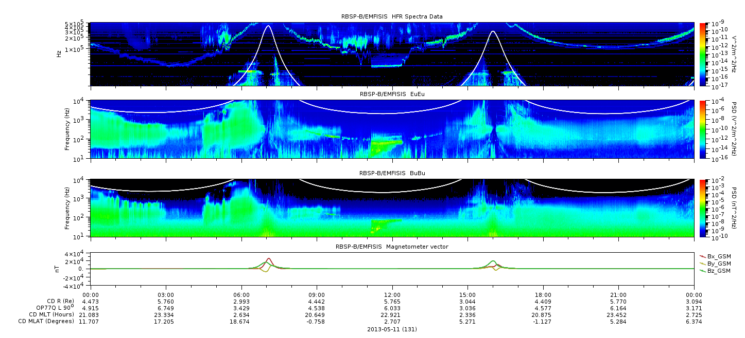Click the 2013-05-11 (131) date label
Screen dimensions: 745x338
click(x=392, y=329)
